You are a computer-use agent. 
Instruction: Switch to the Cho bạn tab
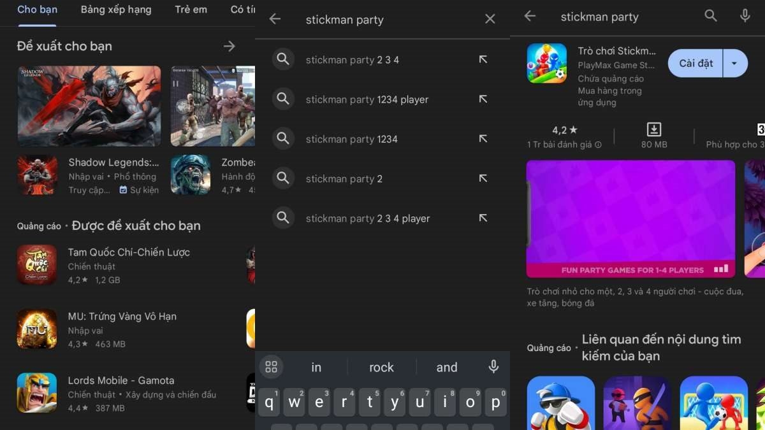tap(37, 10)
